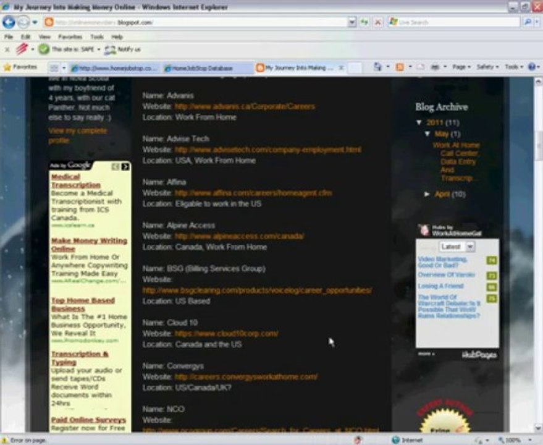Viewport: 543px width, 445px height.
Task: Open the Favorites star button
Action: (20, 67)
